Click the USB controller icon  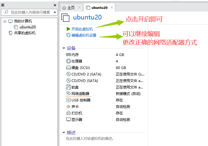pos(69,100)
